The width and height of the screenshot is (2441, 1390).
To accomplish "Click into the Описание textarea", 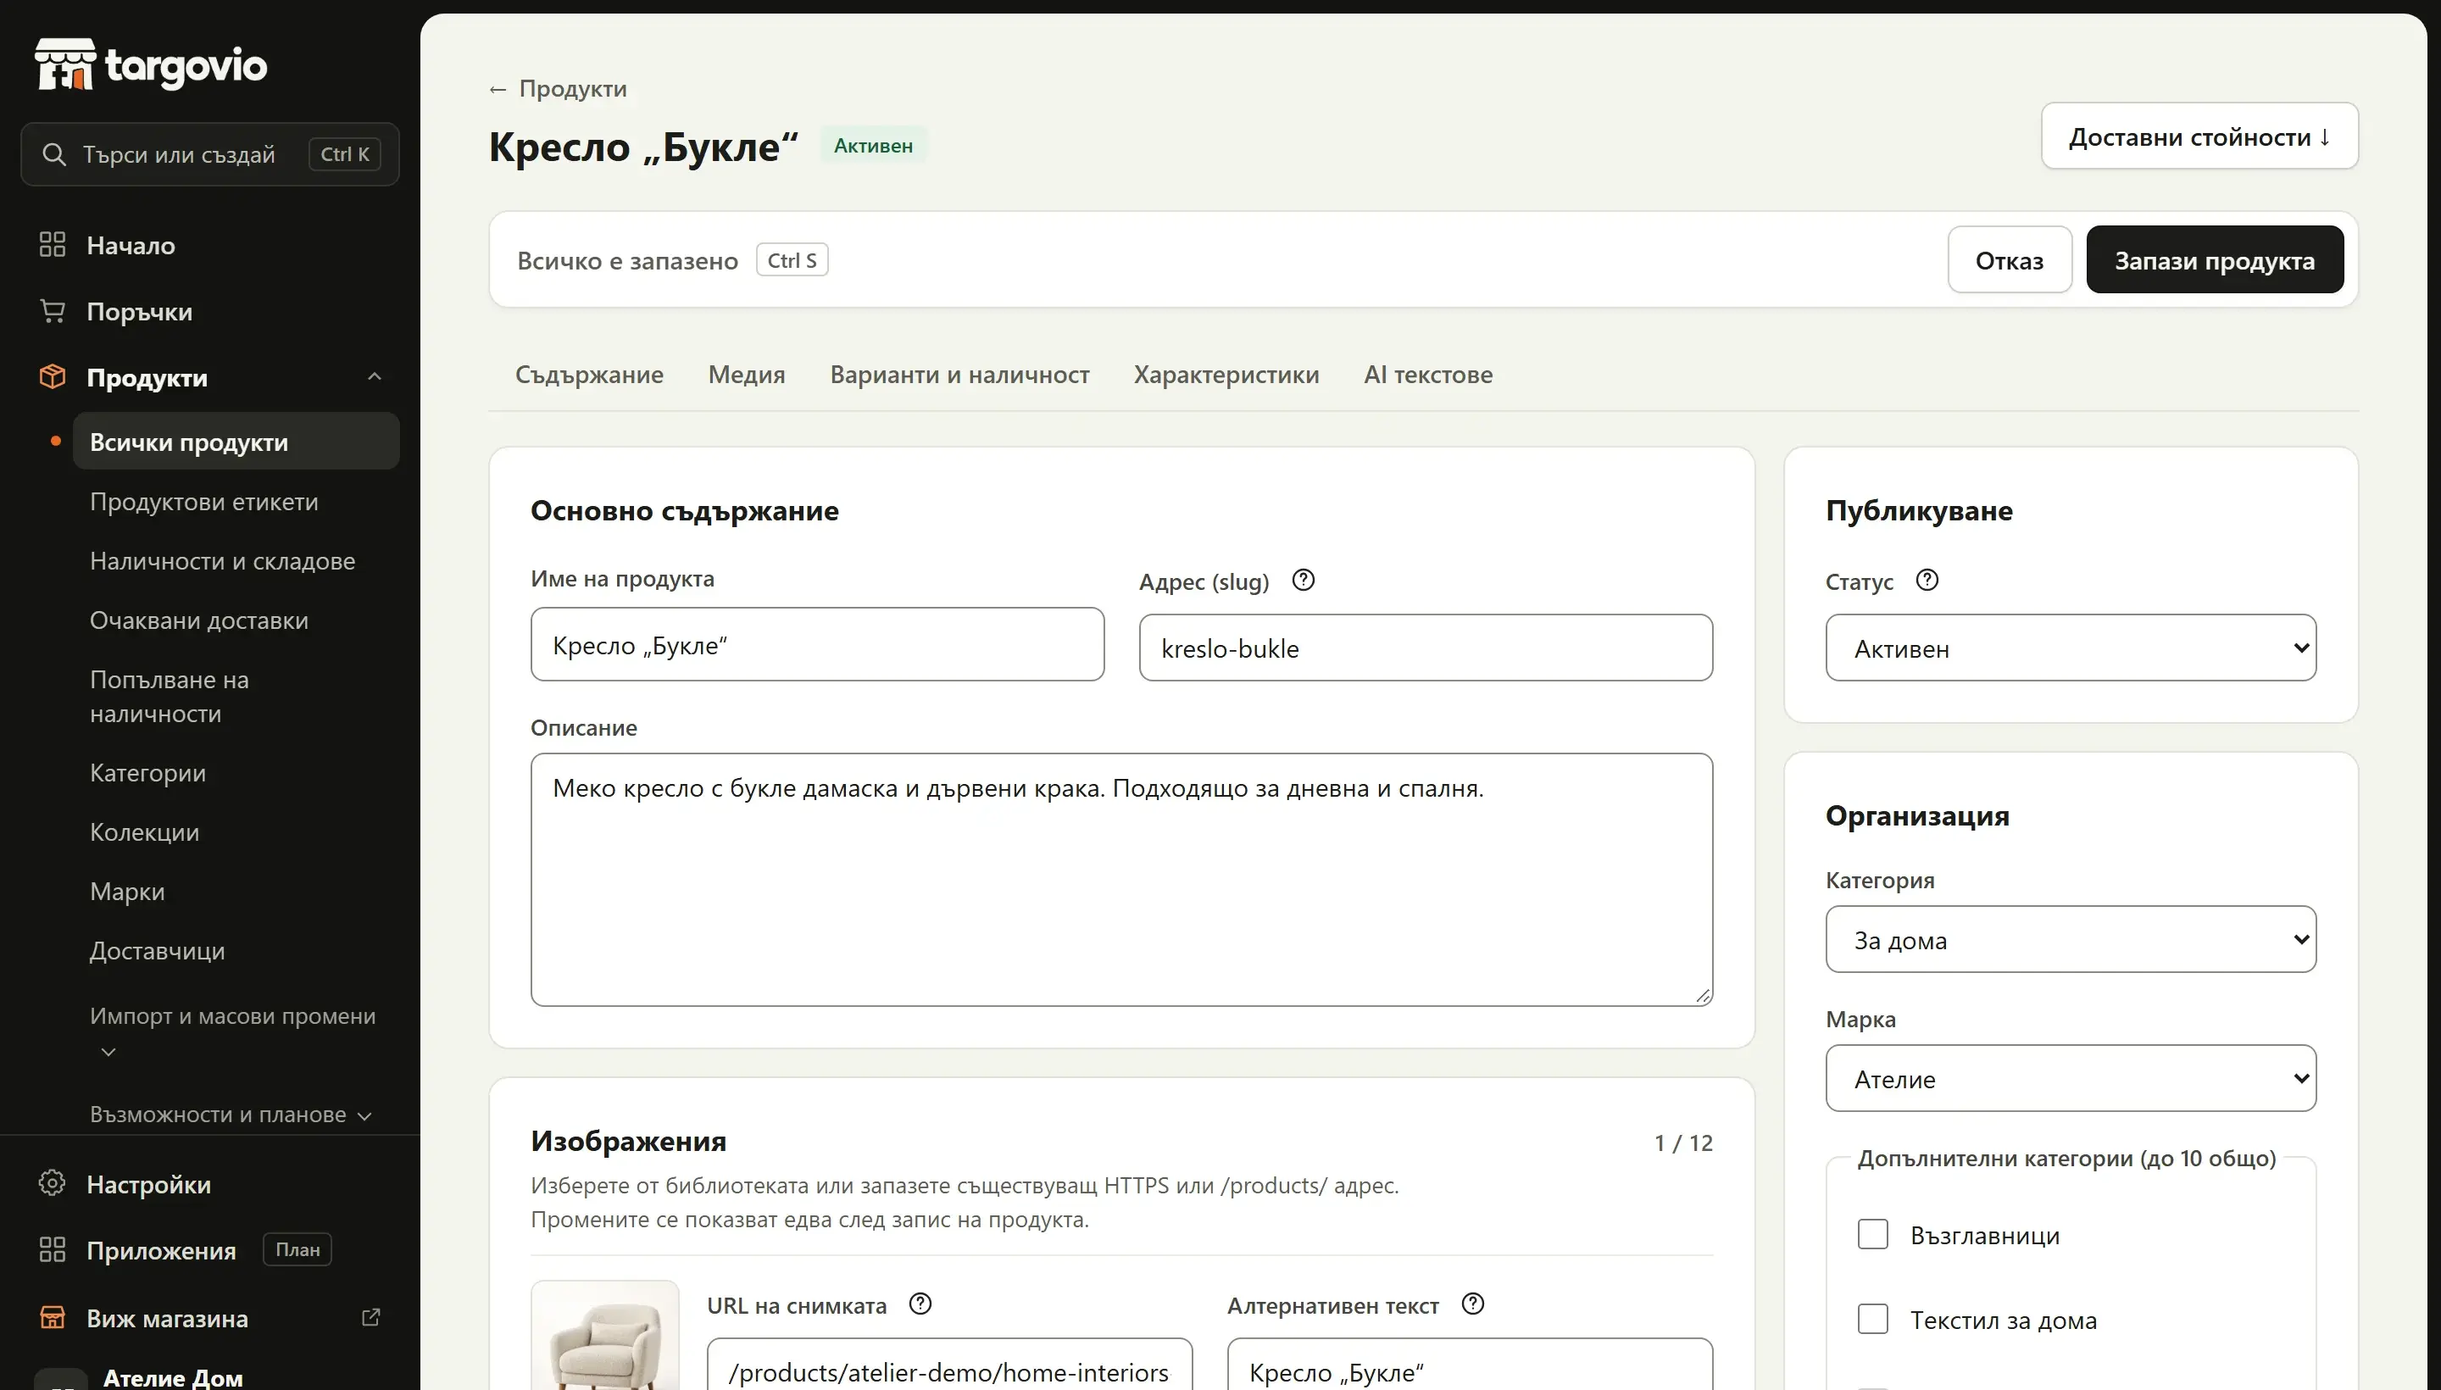I will 1121,879.
